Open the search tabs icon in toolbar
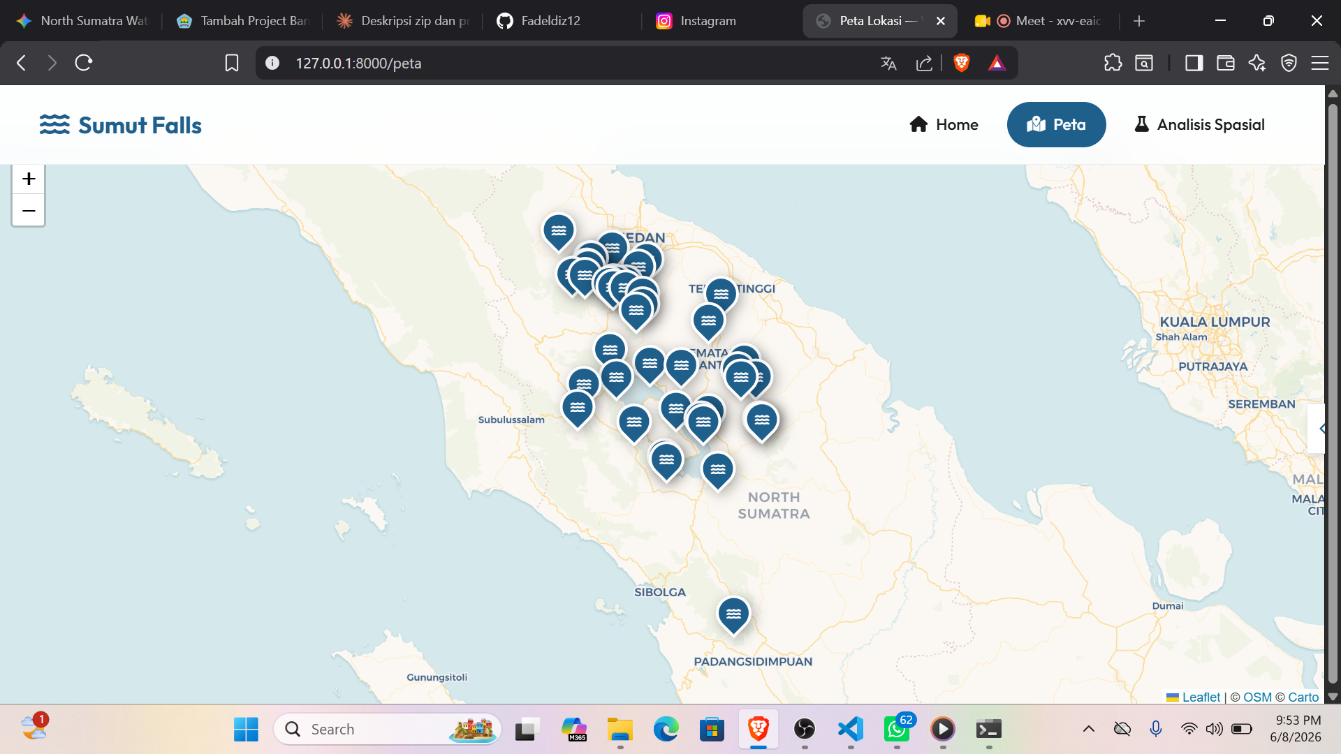 (x=1144, y=63)
